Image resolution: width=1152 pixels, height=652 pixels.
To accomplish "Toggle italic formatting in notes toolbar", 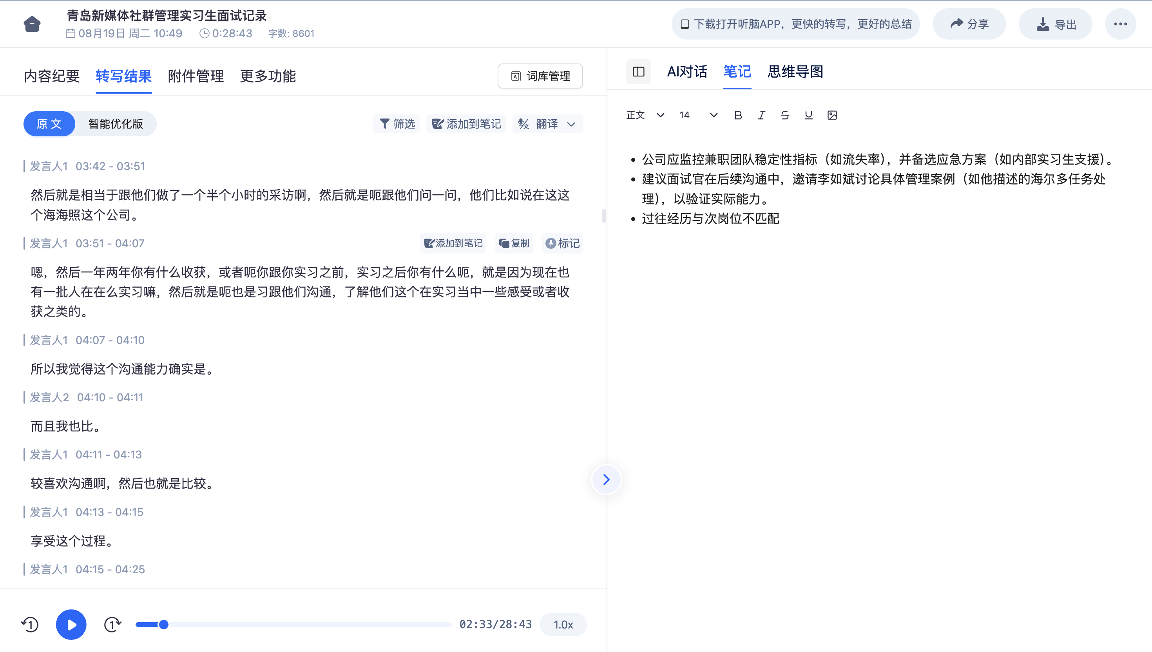I will pos(761,115).
